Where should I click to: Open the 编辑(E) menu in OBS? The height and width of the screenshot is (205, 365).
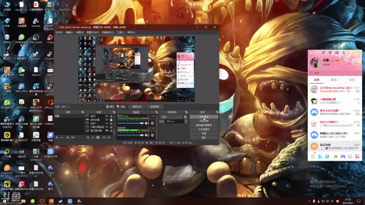[x=69, y=32]
